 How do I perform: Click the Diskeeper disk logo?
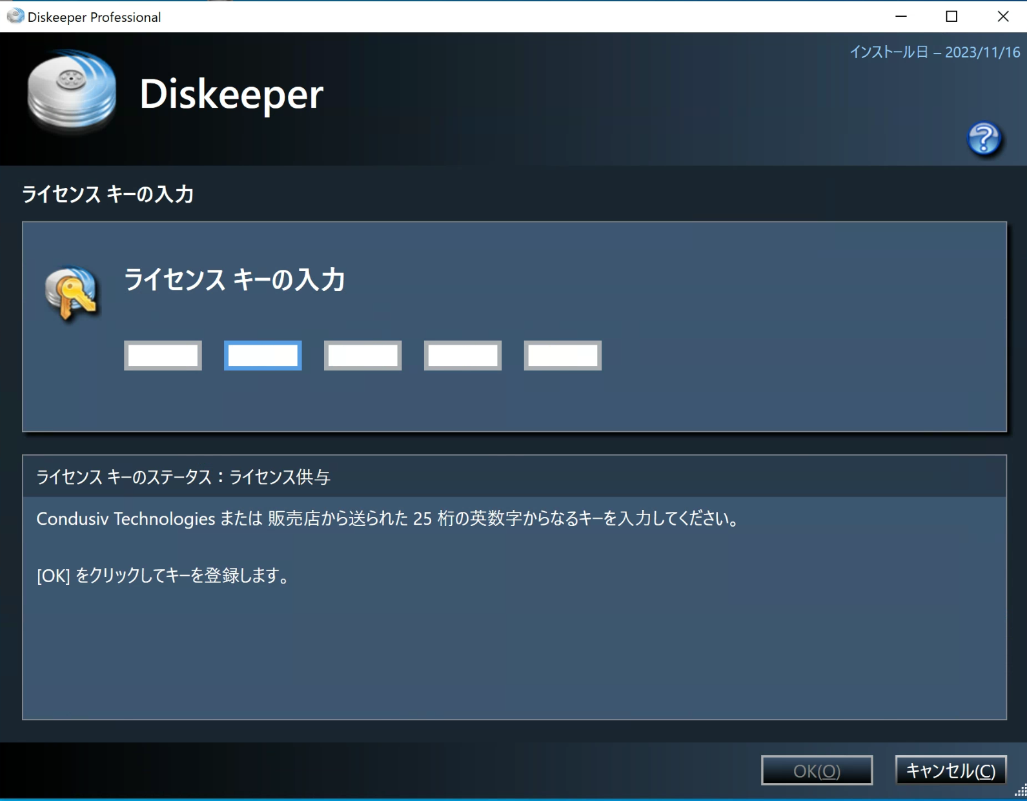click(72, 91)
